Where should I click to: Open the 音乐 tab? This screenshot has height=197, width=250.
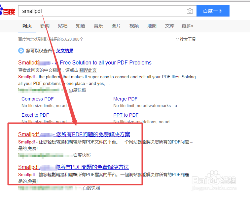point(98,26)
